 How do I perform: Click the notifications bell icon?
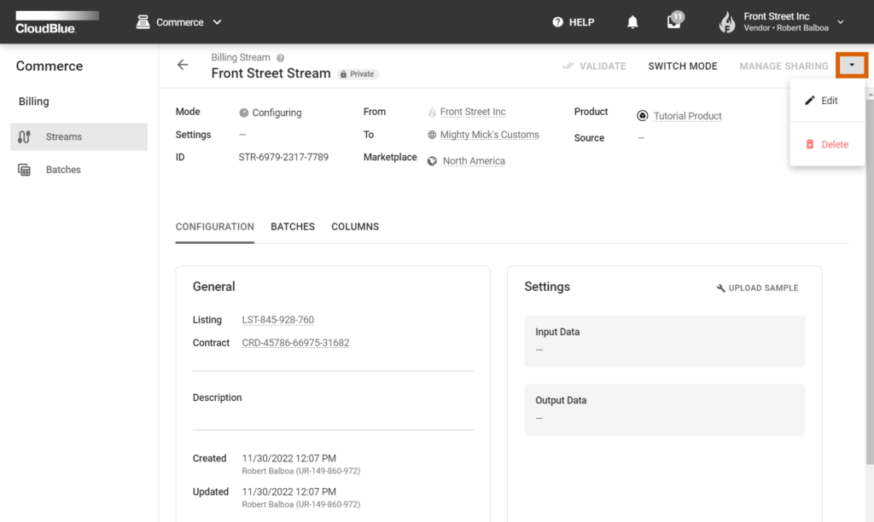[x=632, y=22]
